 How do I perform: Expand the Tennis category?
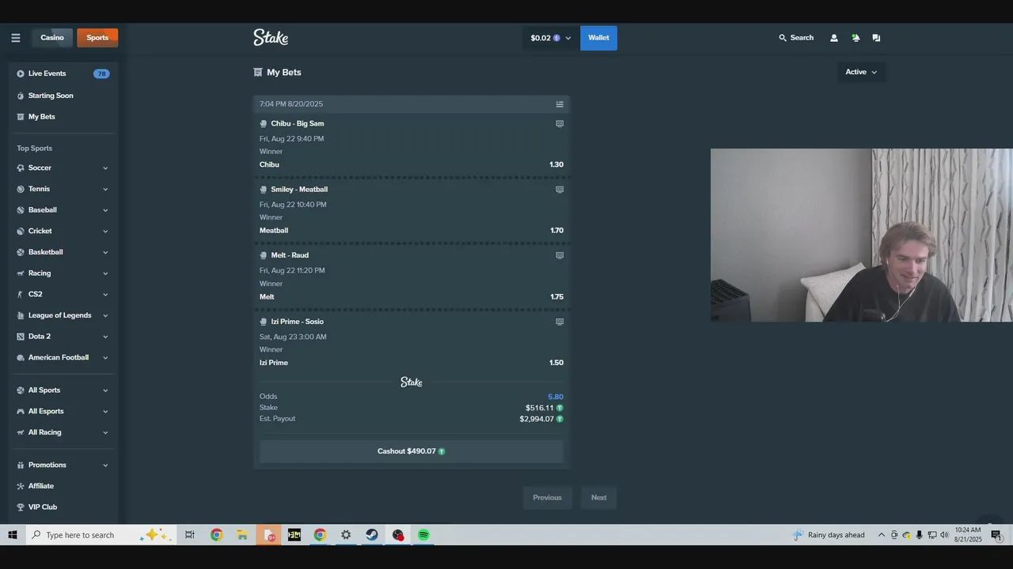[x=105, y=190]
